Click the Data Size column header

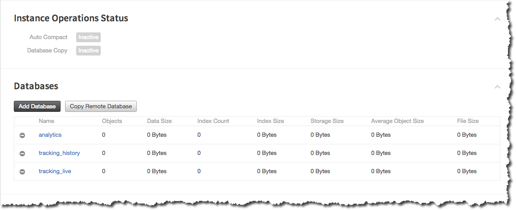coord(159,121)
